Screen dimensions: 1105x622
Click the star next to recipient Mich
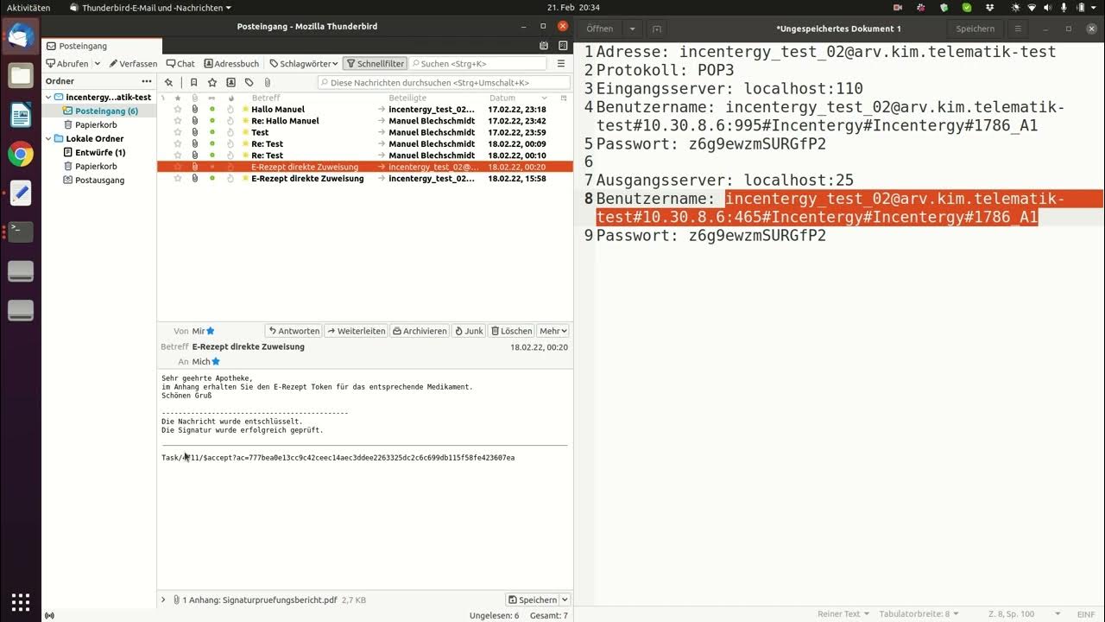216,362
